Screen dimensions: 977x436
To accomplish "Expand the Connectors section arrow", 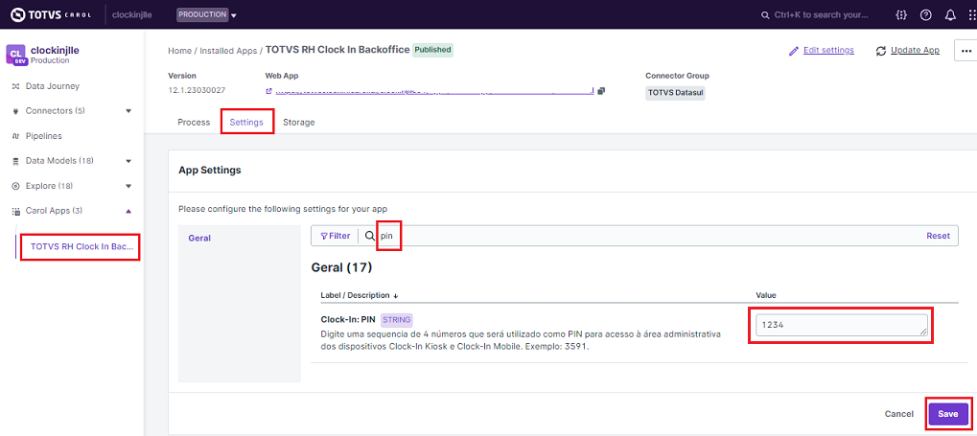I will 128,111.
